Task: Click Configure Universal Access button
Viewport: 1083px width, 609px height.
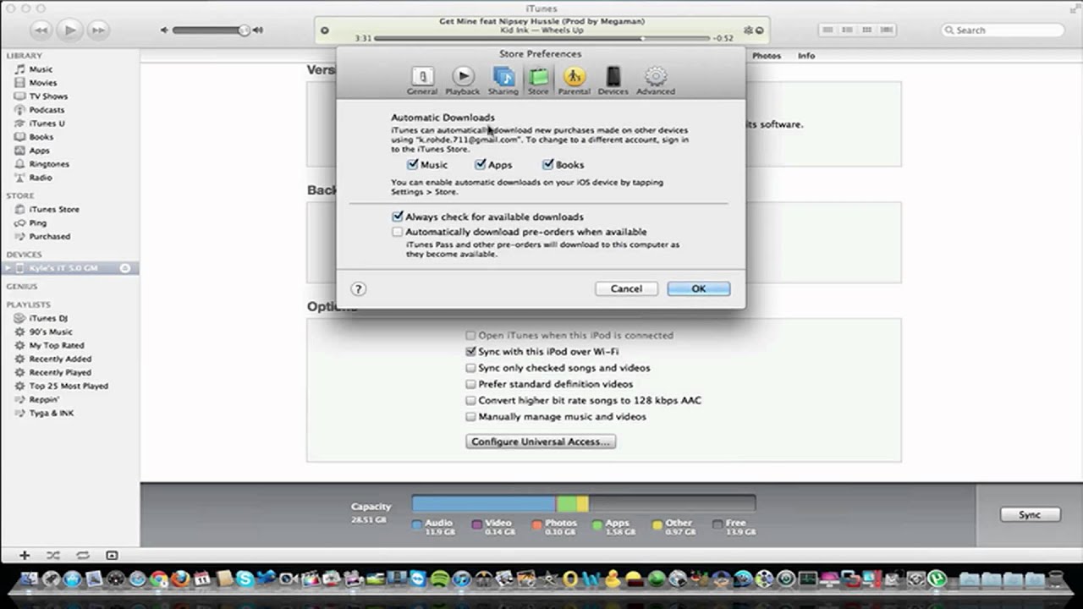Action: point(541,442)
